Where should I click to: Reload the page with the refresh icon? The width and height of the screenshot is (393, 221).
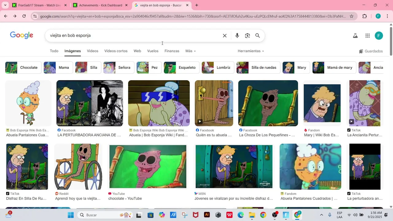click(x=24, y=16)
